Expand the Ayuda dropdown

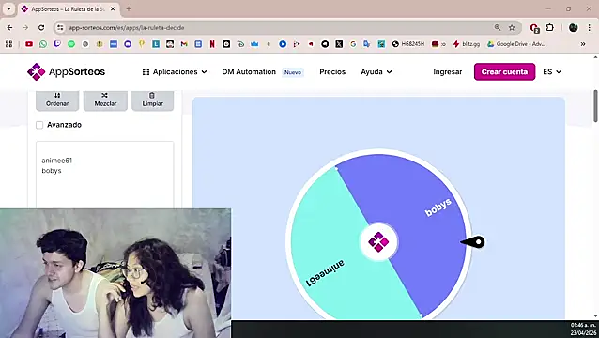[x=376, y=71]
